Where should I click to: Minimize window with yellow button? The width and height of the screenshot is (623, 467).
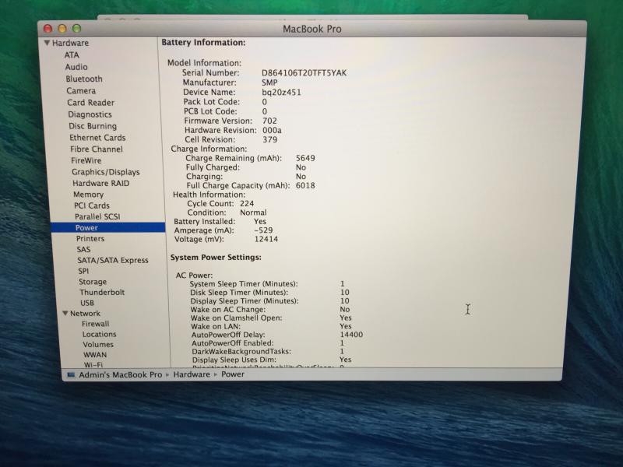62,28
